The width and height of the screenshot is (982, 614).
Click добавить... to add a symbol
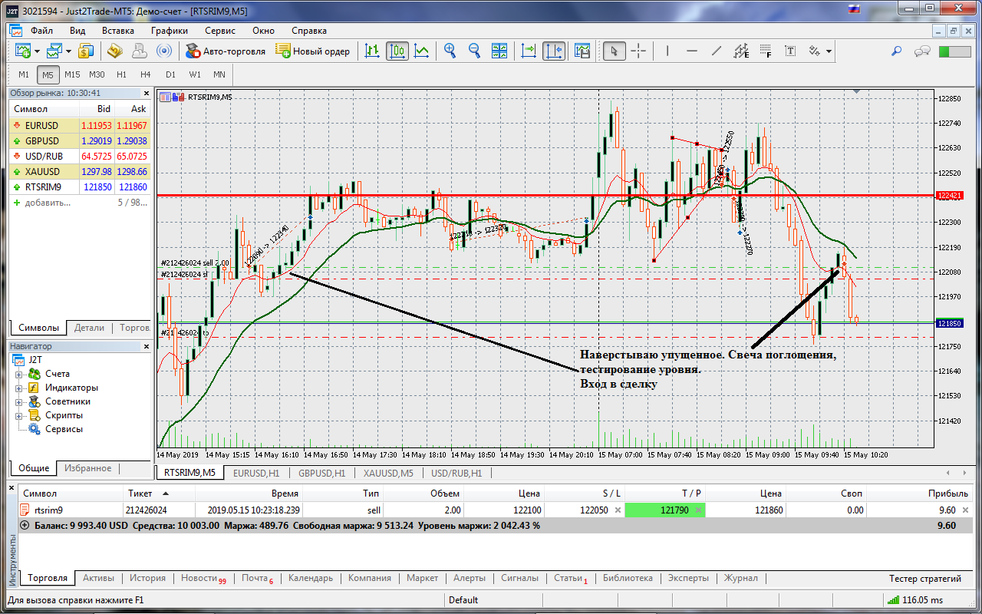pyautogui.click(x=48, y=203)
